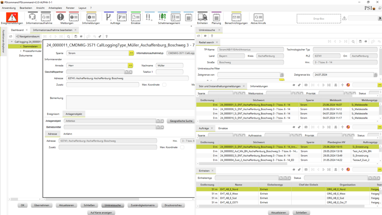The width and height of the screenshot is (382, 215).
Task: Click Zuständigkeitsmatrix button
Action: 143,205
